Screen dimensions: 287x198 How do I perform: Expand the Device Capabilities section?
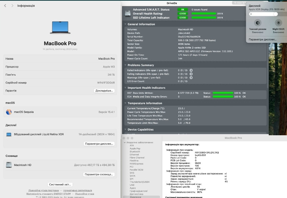pyautogui.click(x=124, y=129)
